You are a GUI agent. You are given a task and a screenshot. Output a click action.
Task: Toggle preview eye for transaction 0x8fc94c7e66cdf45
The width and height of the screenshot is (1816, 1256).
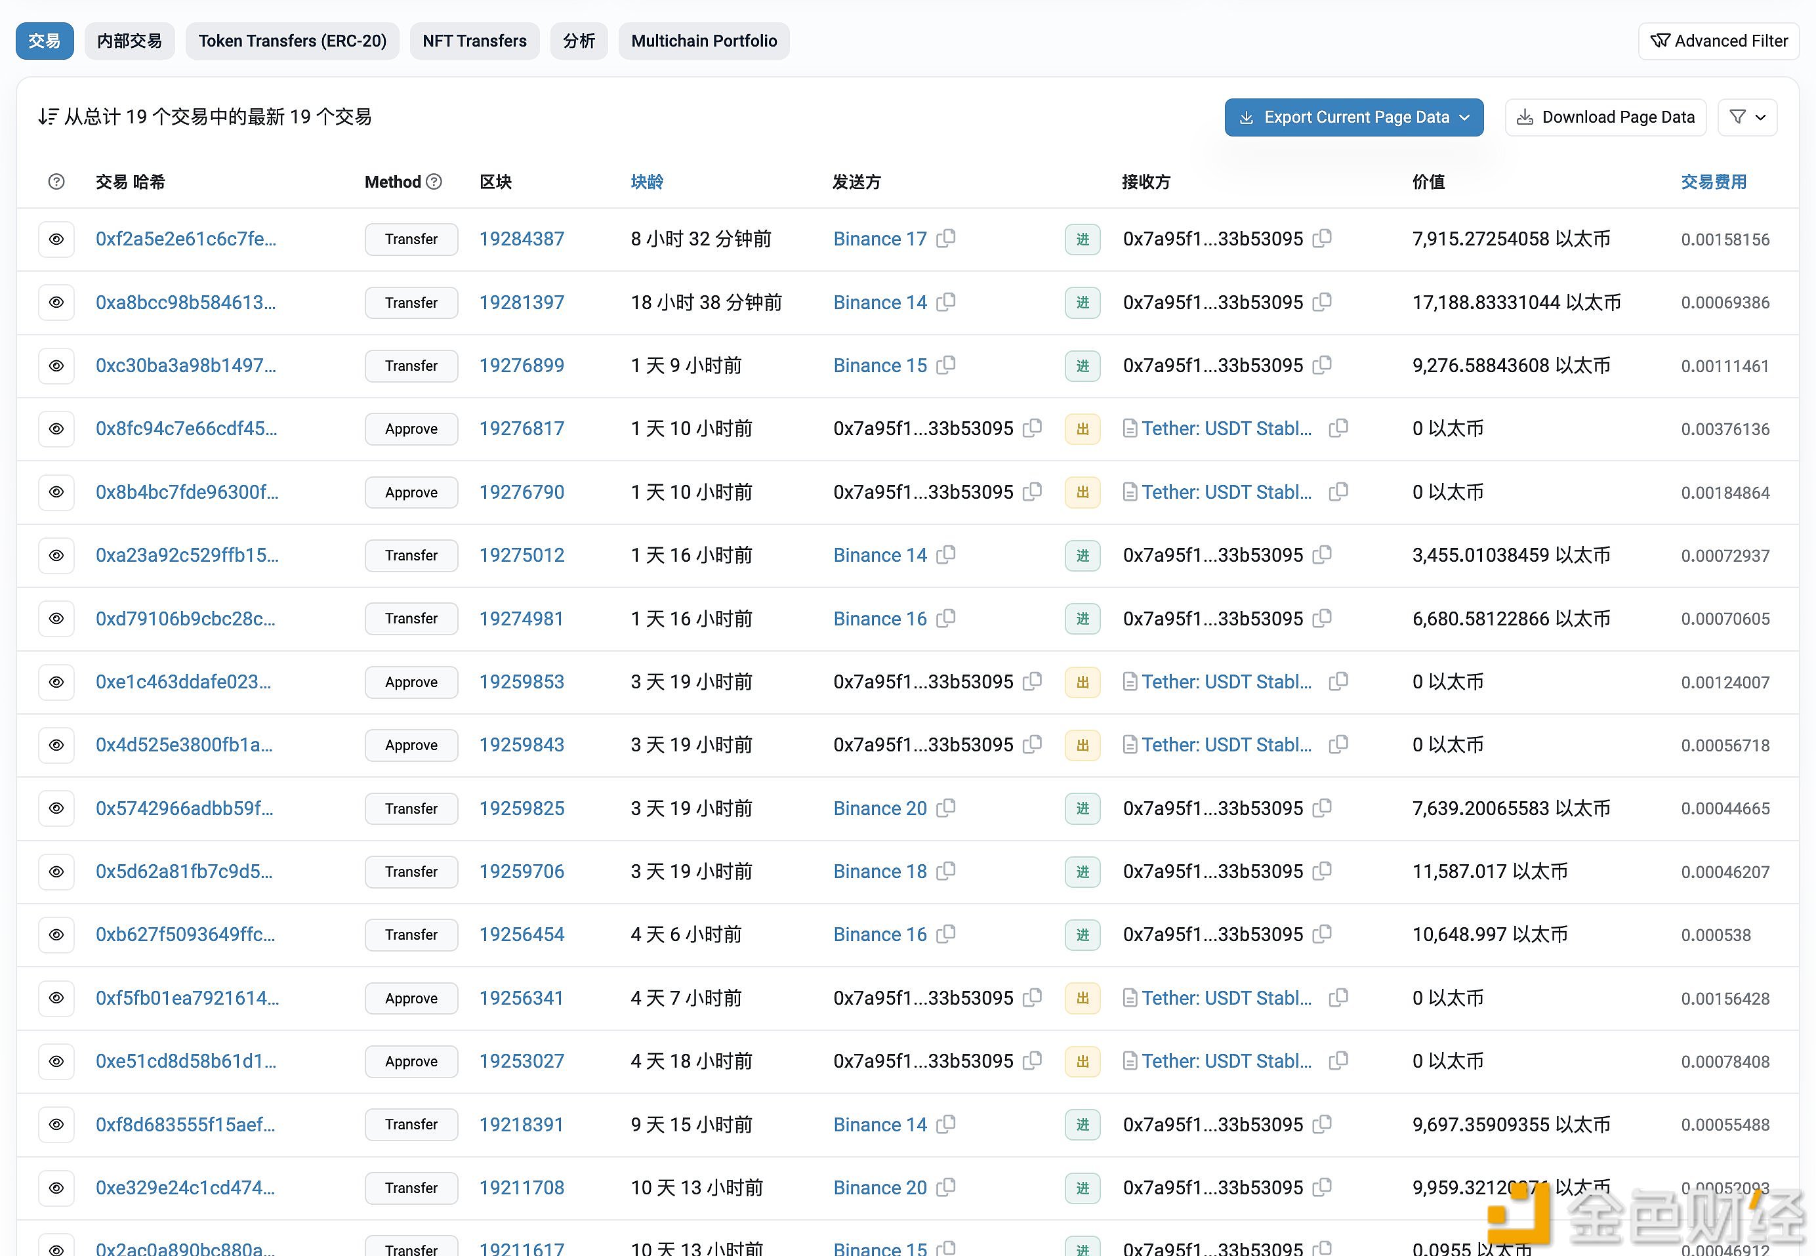[x=56, y=429]
